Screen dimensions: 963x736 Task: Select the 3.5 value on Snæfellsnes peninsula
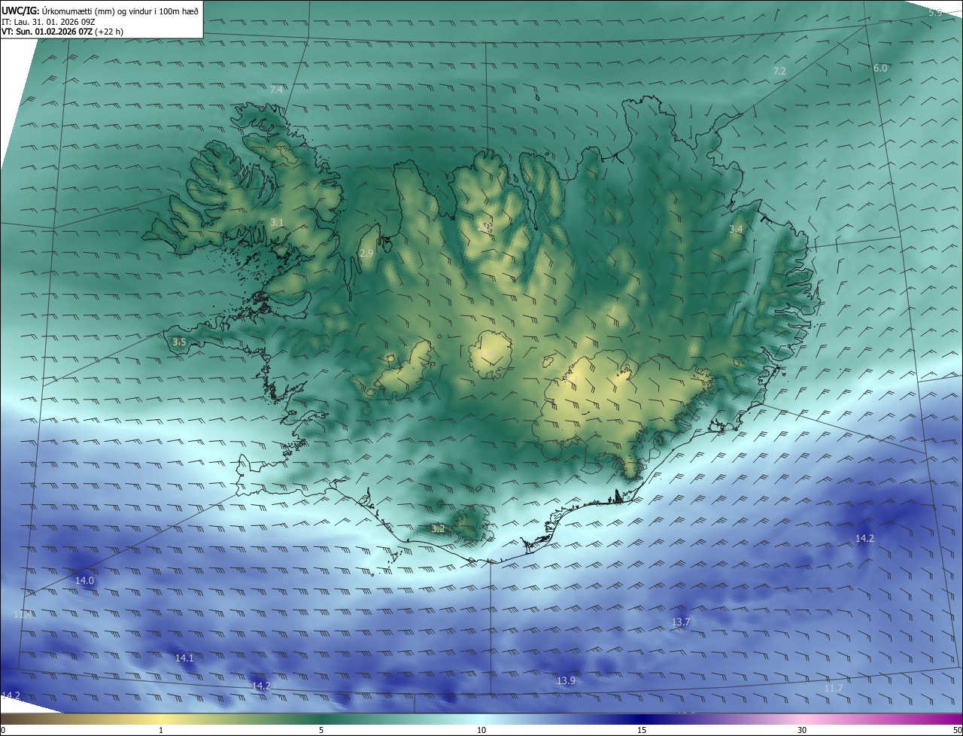click(179, 342)
